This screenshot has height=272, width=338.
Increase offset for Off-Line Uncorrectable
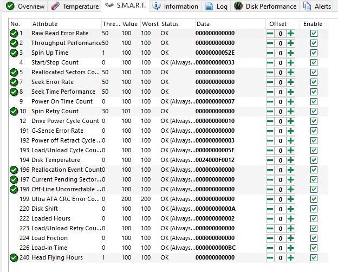(x=290, y=190)
